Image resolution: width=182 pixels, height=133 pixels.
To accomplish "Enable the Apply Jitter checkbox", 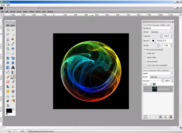I will click(x=145, y=57).
